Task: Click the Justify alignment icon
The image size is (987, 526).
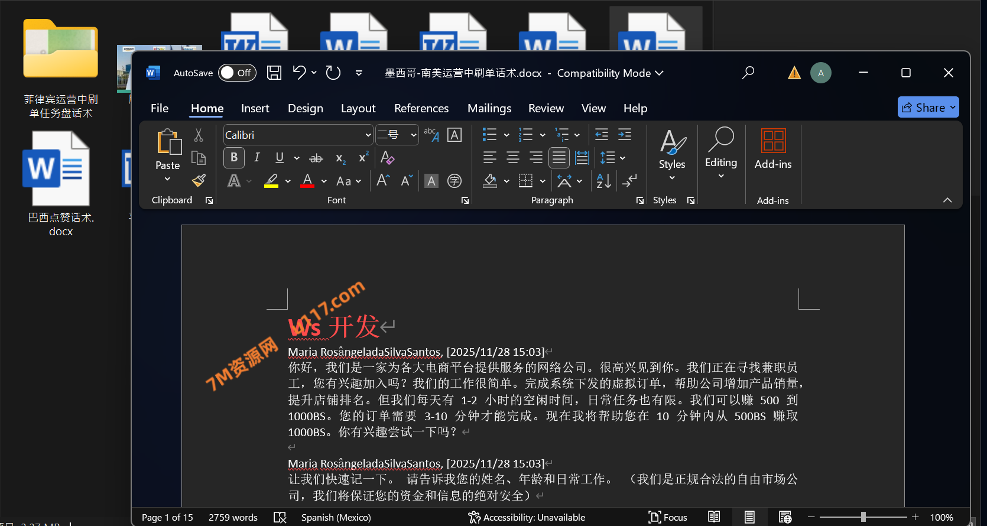Action: (x=559, y=158)
